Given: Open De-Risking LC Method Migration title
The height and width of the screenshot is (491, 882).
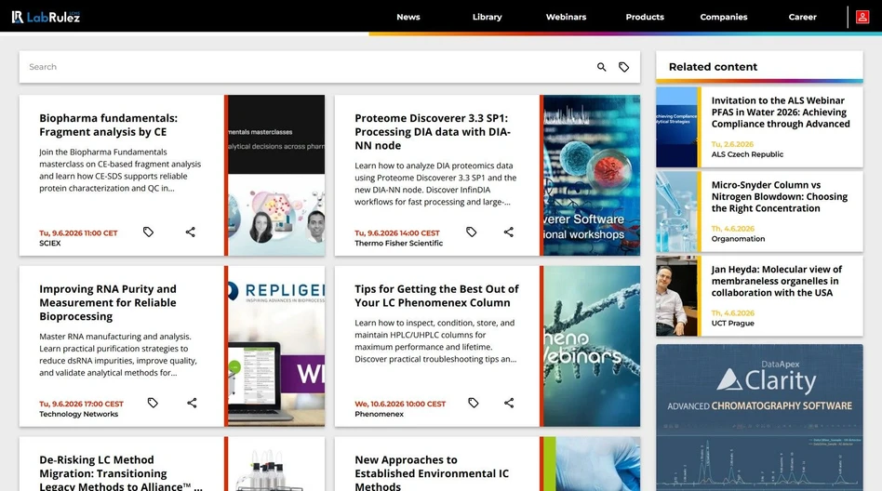Looking at the screenshot, I should click(x=121, y=473).
